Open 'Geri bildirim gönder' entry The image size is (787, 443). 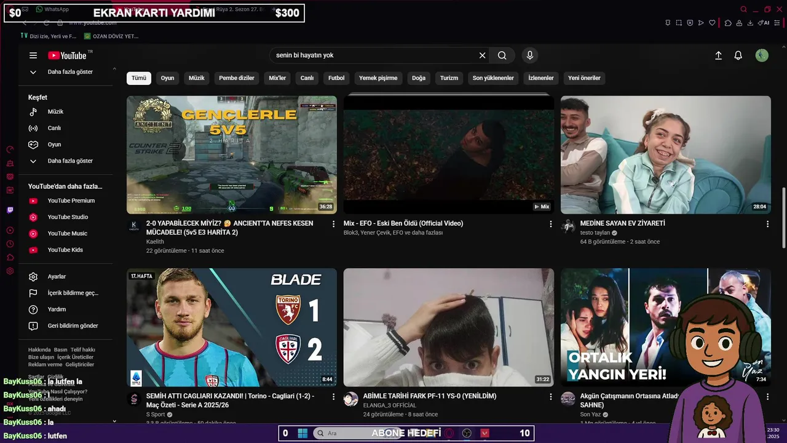(73, 326)
